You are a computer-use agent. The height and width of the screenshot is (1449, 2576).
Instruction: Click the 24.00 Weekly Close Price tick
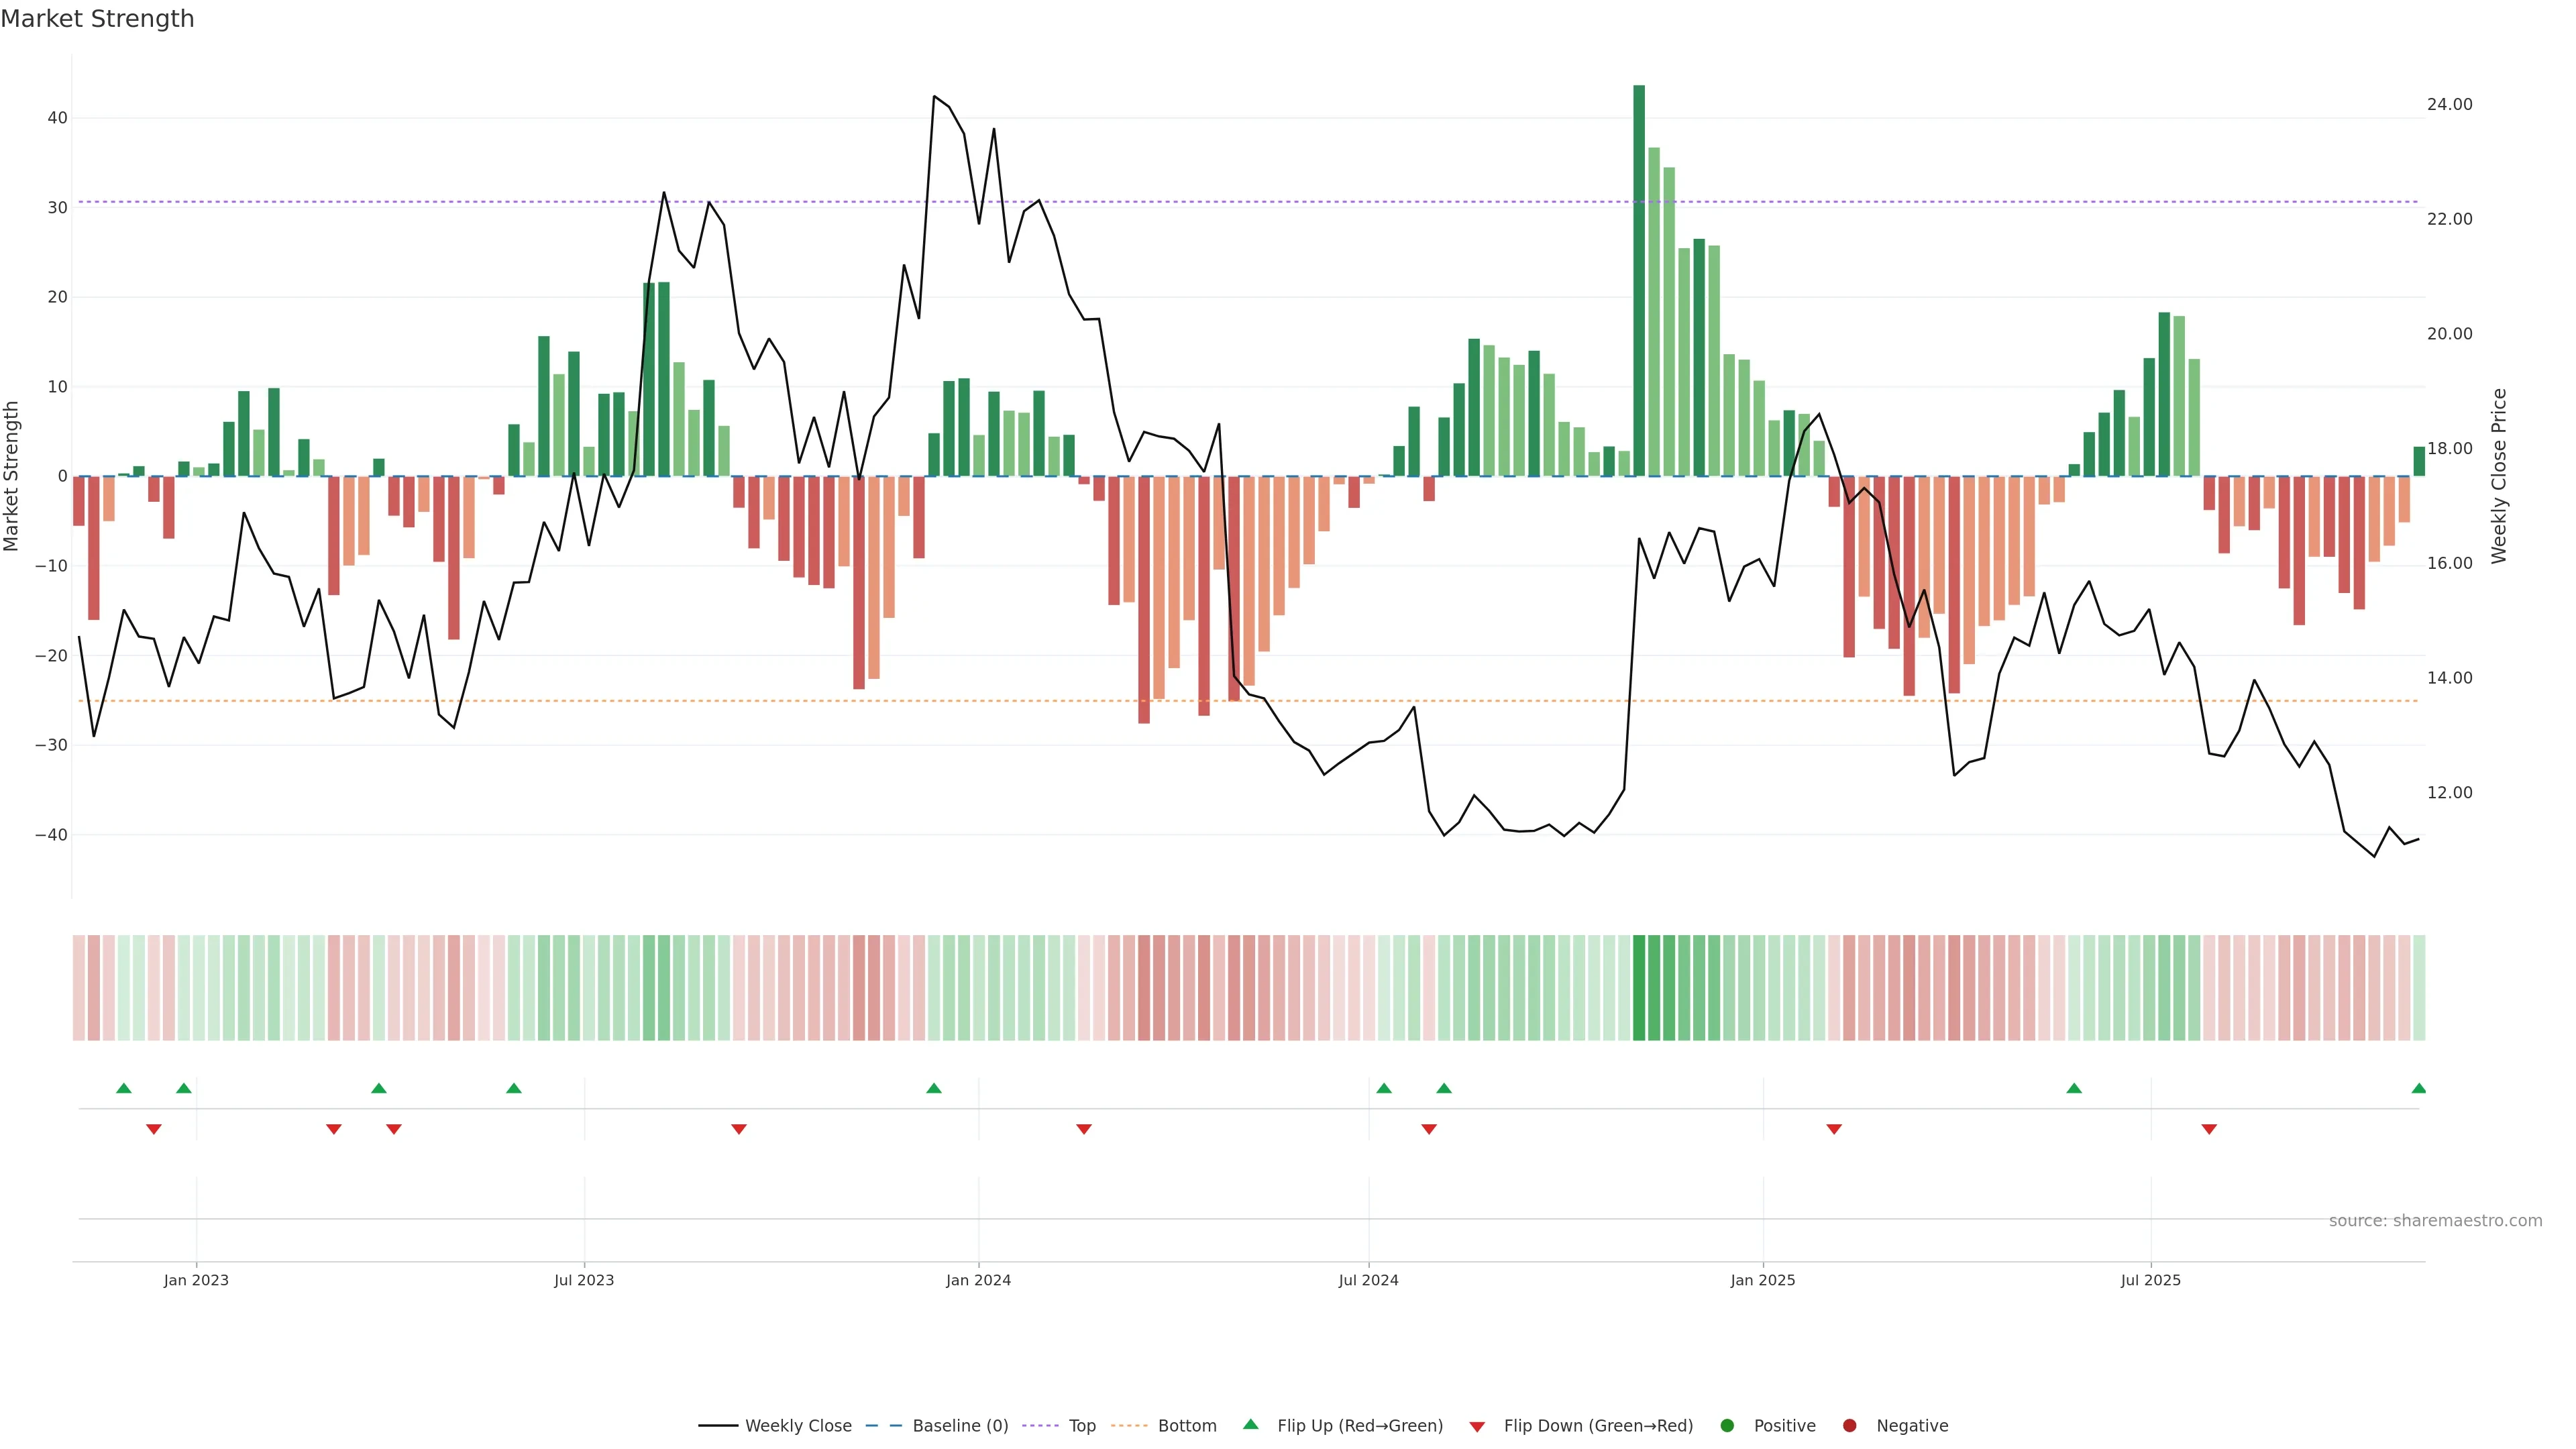(x=2449, y=104)
